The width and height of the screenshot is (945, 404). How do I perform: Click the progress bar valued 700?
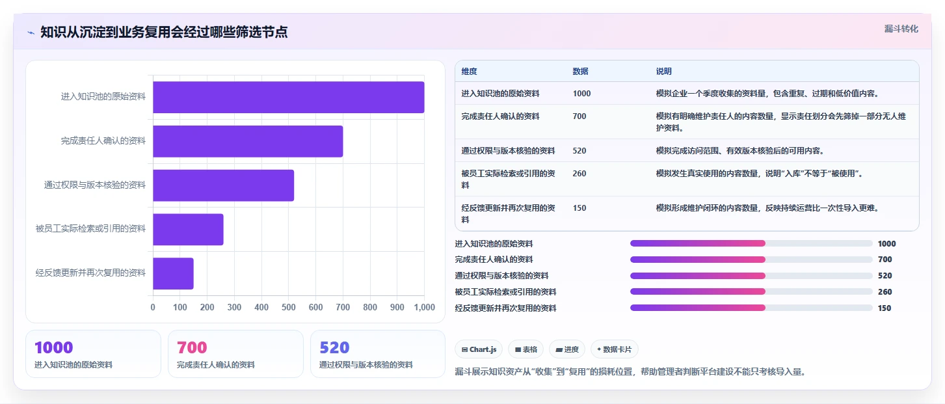click(x=751, y=260)
